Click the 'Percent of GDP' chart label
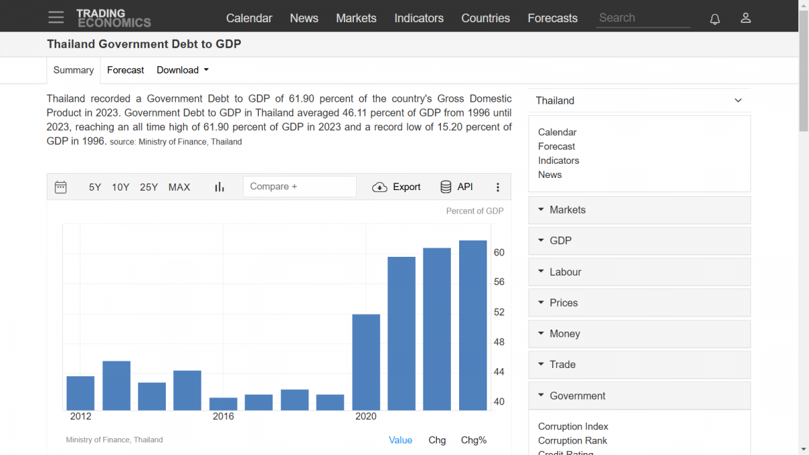The height and width of the screenshot is (455, 809). pos(475,211)
